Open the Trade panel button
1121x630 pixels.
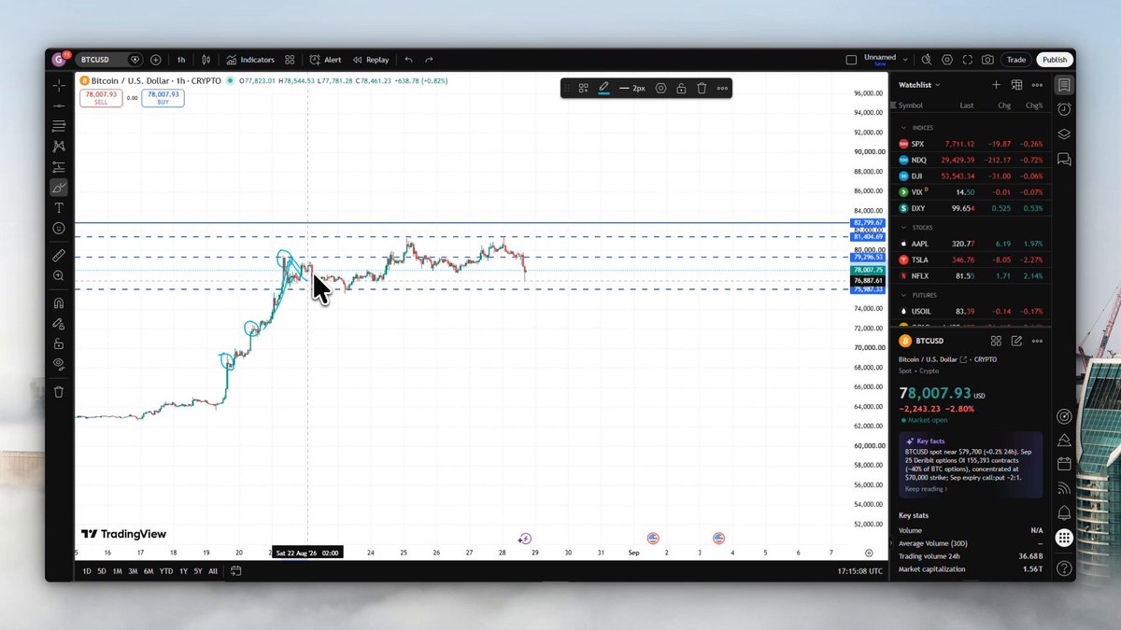coord(1015,60)
